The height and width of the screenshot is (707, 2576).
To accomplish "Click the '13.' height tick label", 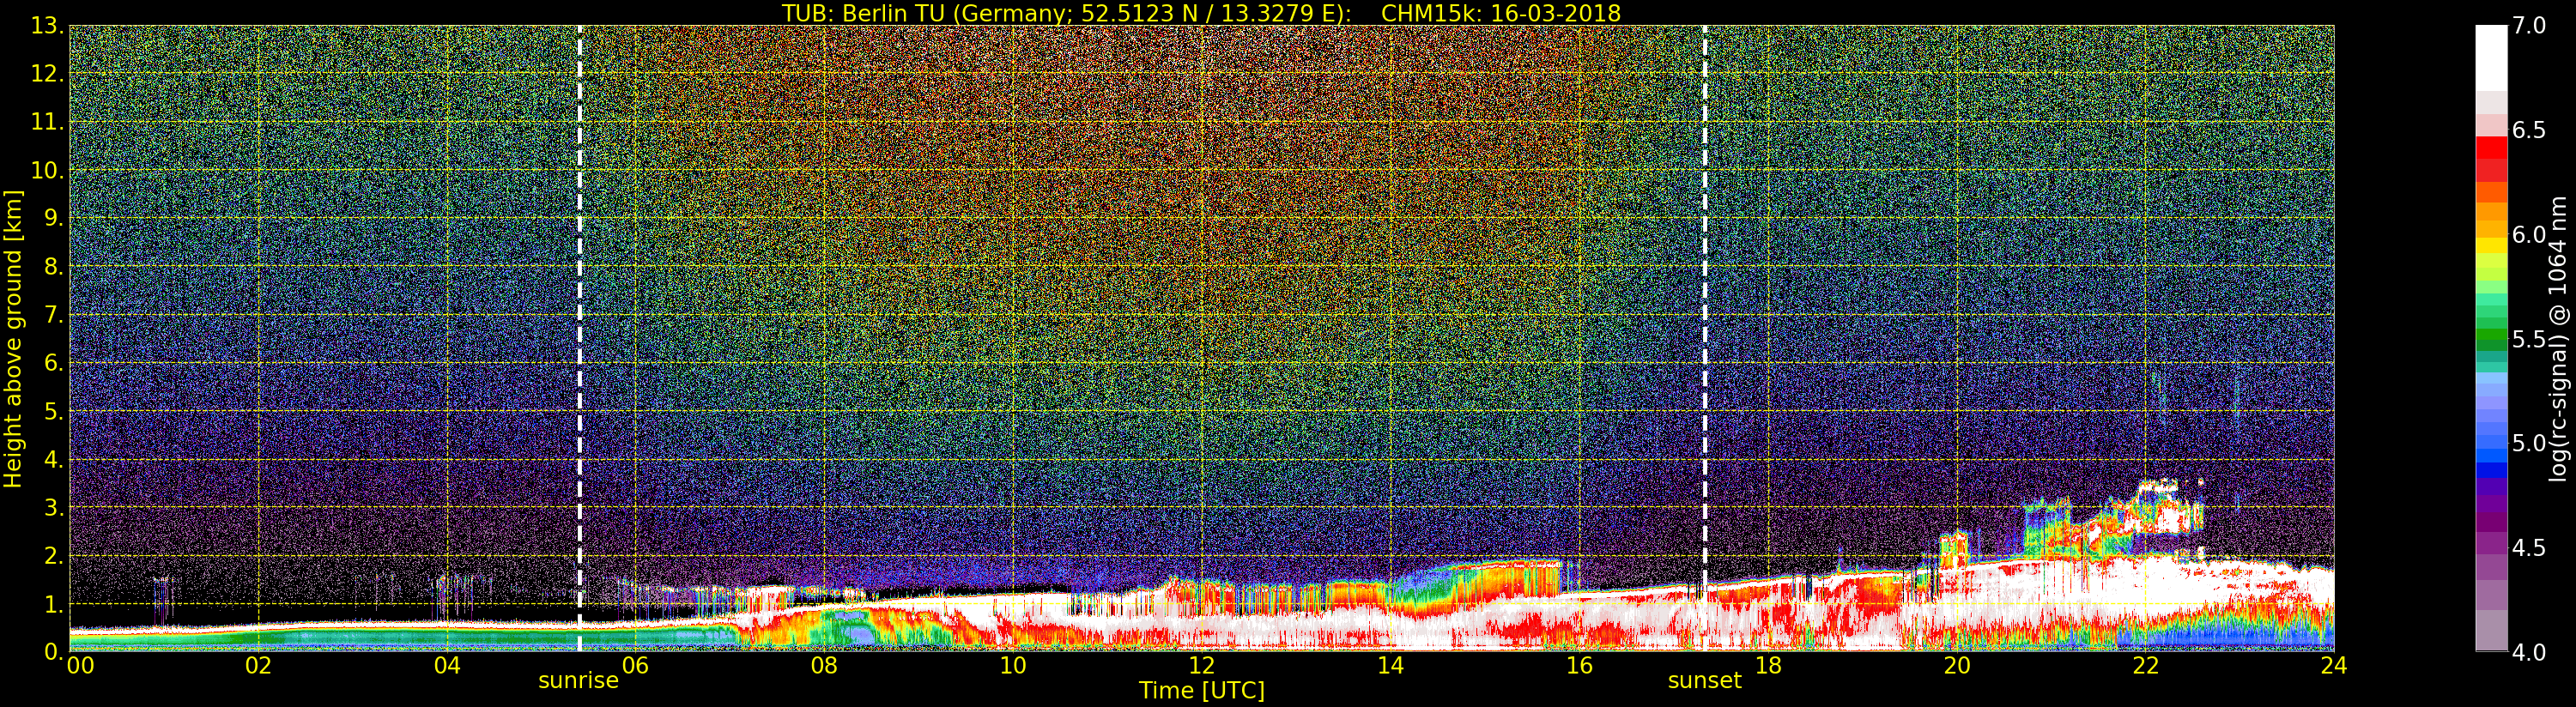I will point(47,27).
